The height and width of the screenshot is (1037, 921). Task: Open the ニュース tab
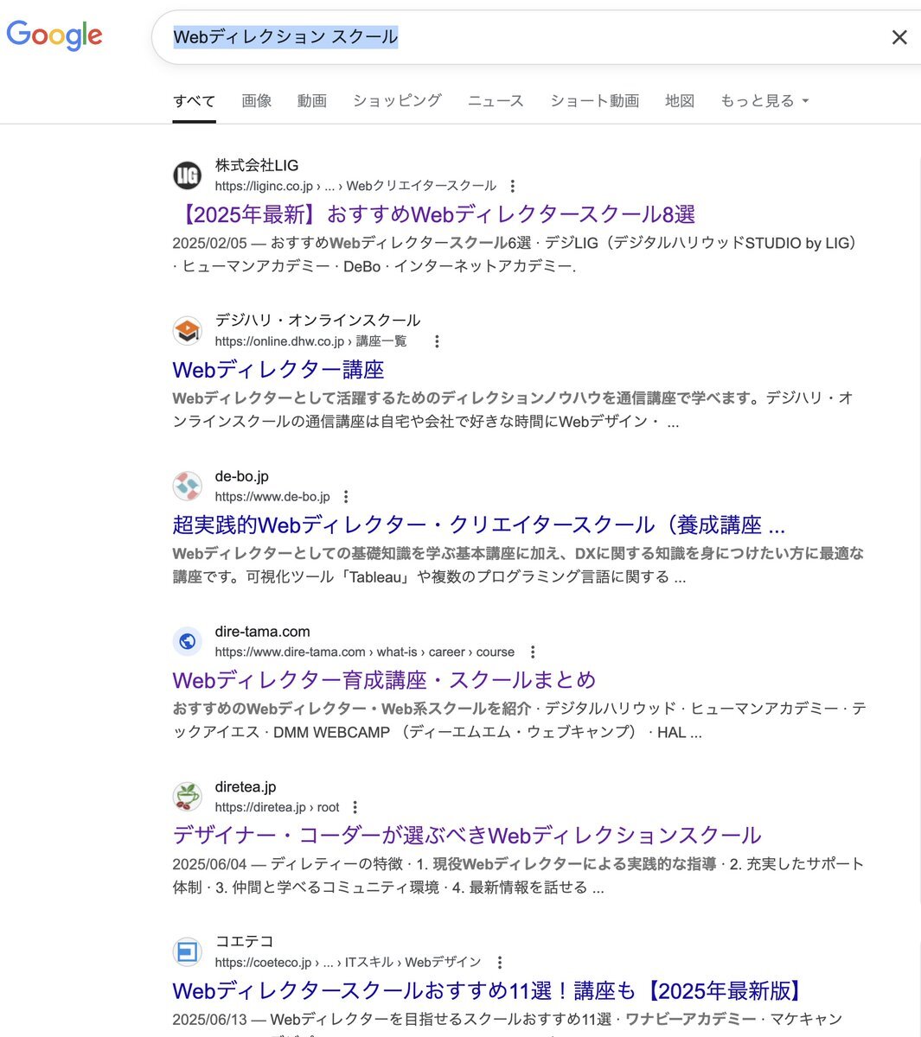tap(496, 101)
